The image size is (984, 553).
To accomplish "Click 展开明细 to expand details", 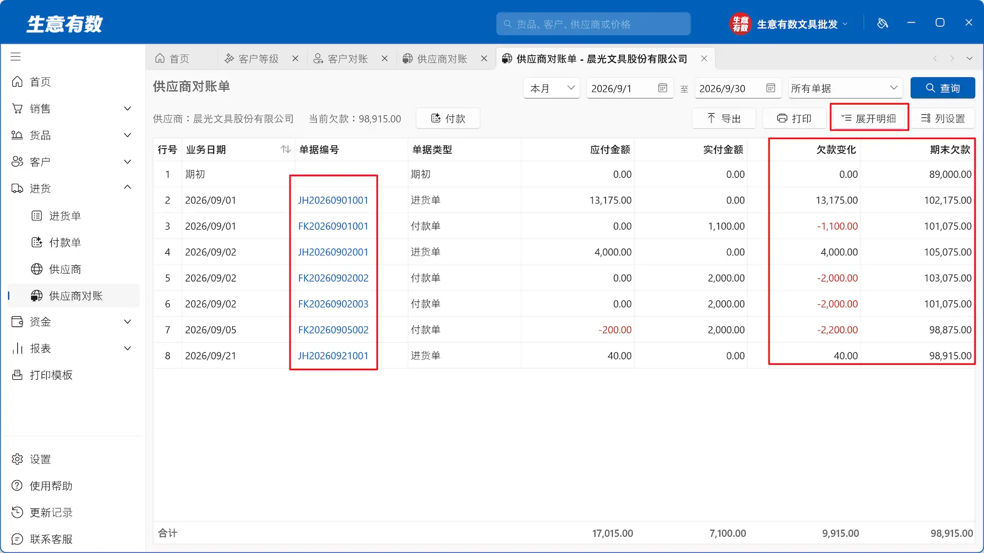I will click(x=869, y=118).
